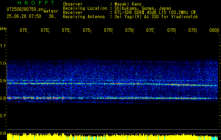Click the file name UT2506280750
Image resolution: width=221 pixels, height=140 pixels.
click(25, 9)
